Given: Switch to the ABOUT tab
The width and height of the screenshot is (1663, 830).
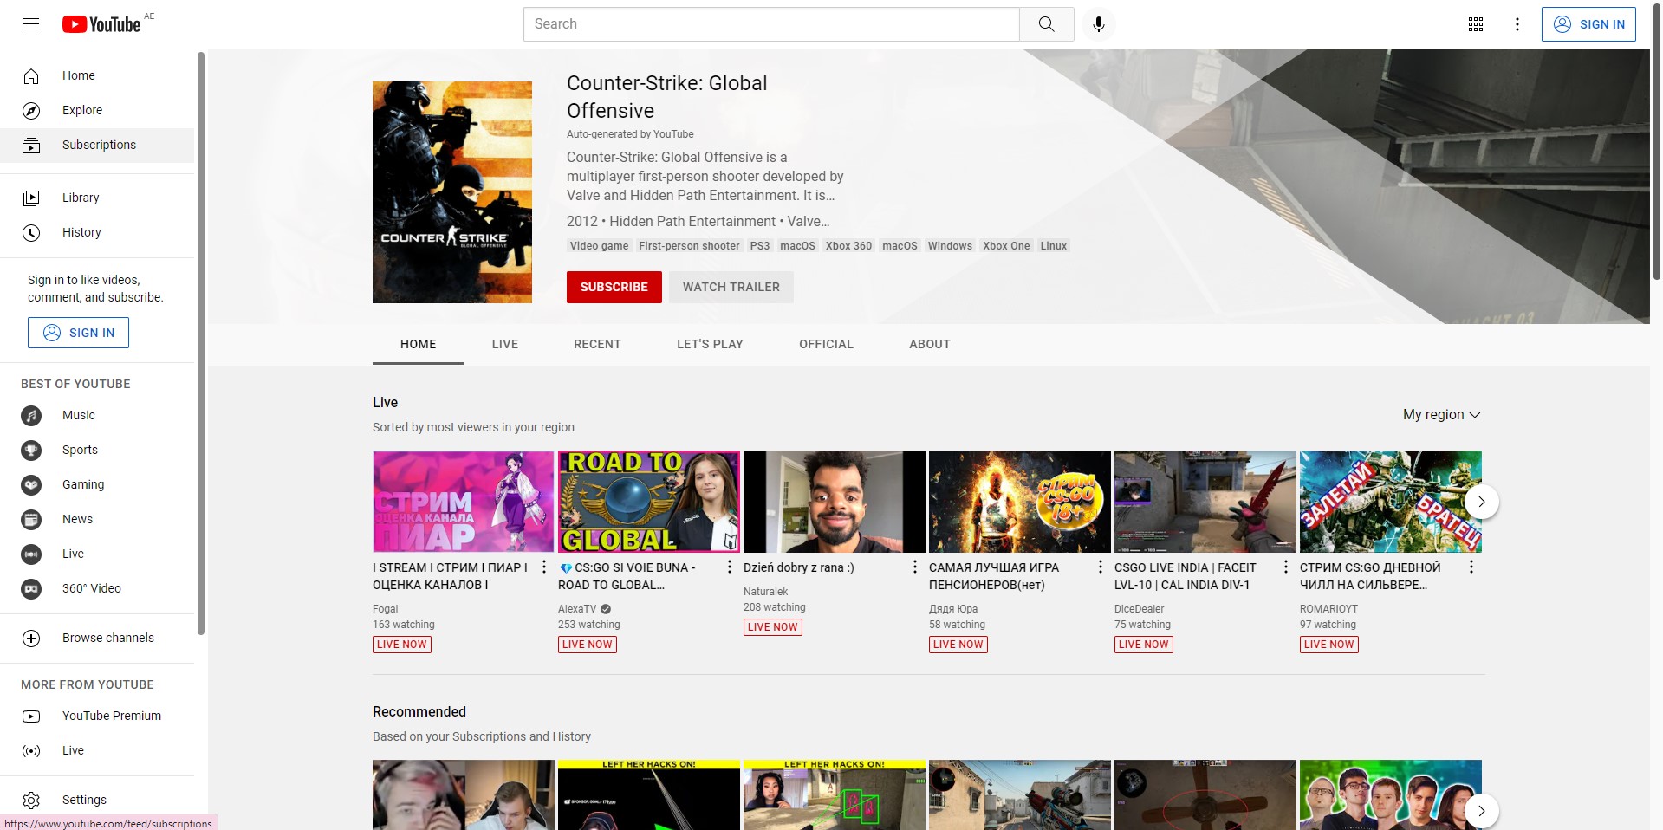Looking at the screenshot, I should 930,344.
